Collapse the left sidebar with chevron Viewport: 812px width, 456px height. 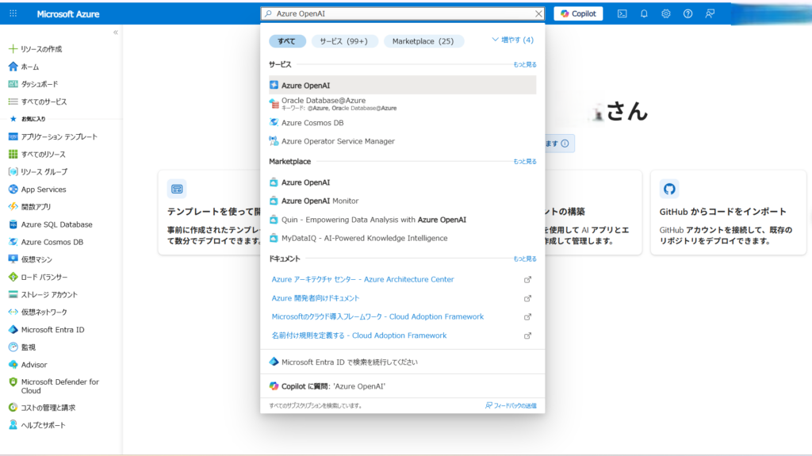tap(116, 33)
